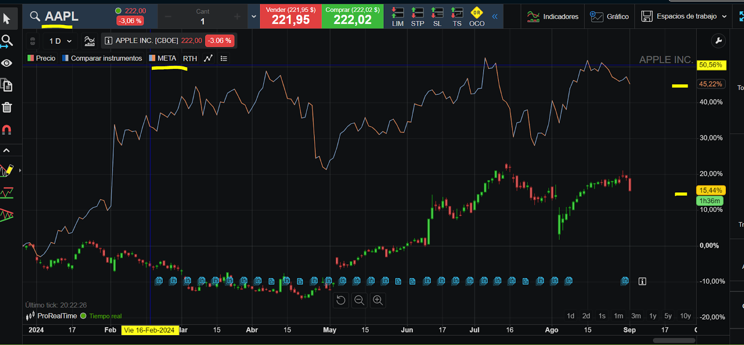Select the 3m range button

pos(636,316)
